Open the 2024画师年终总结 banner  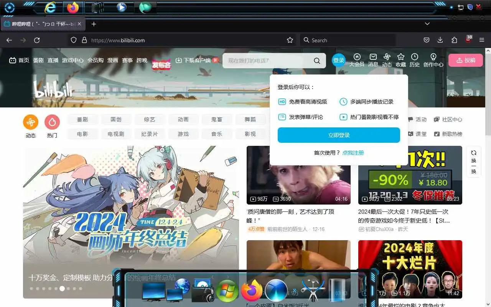tap(131, 222)
